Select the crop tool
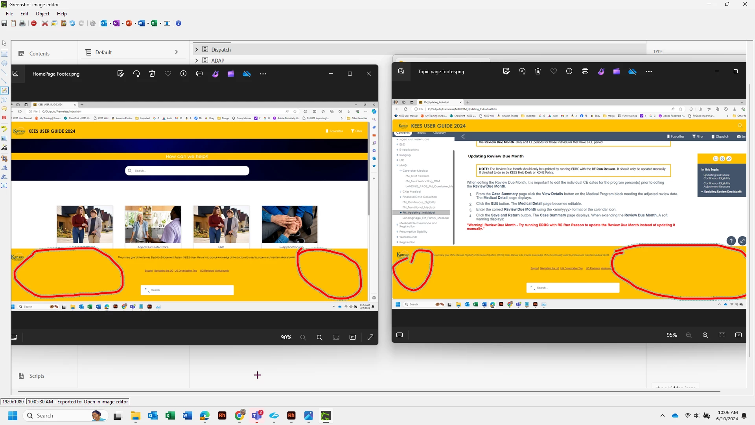Viewport: 755px width, 425px height. point(4,159)
